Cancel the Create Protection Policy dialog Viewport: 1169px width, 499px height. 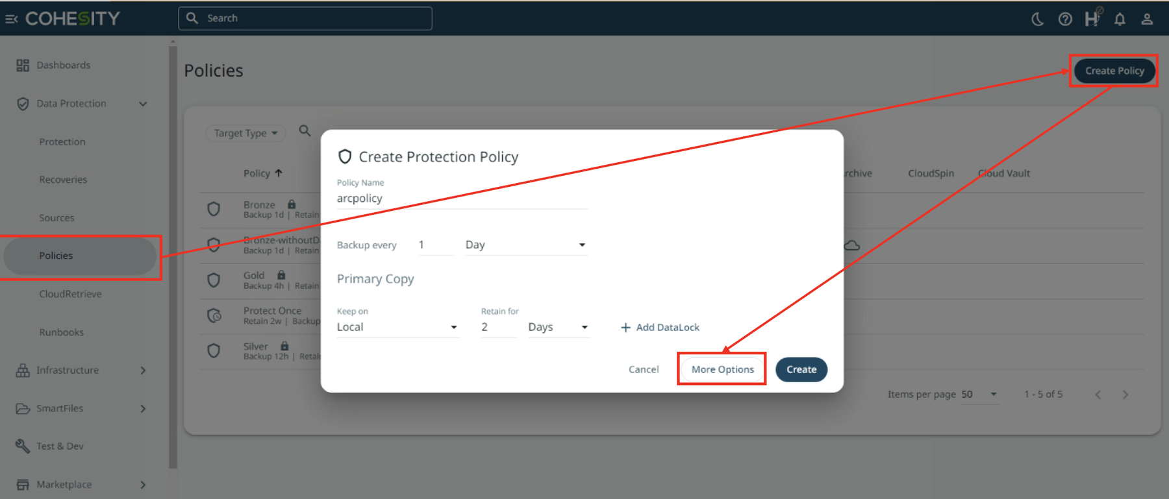(x=644, y=369)
